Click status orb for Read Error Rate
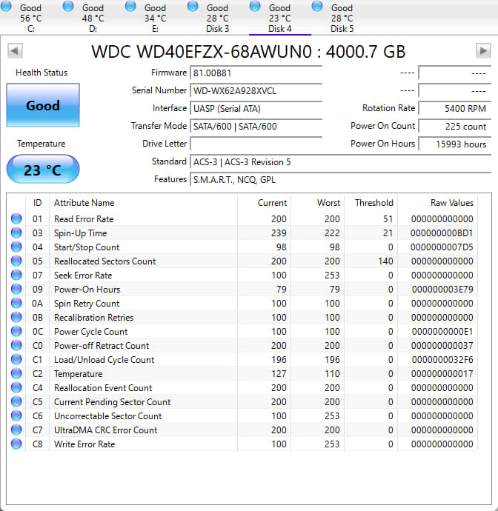498x511 pixels. tap(16, 218)
